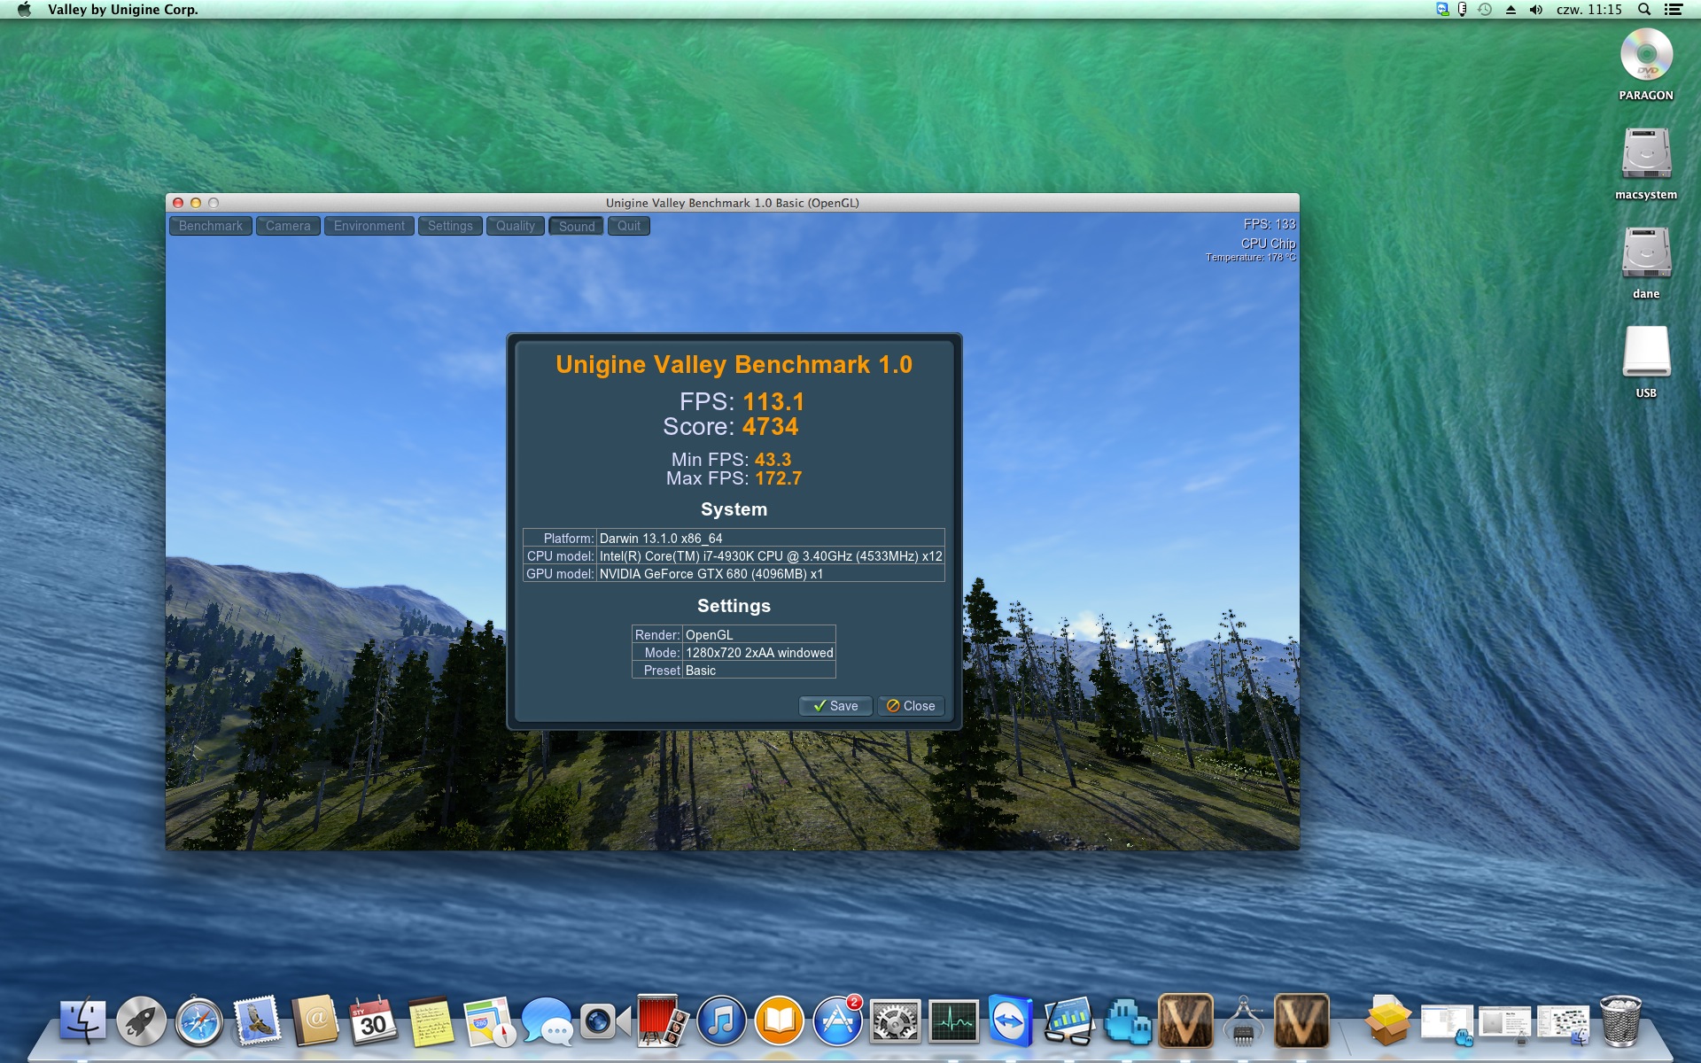Click the FPS: 133 counter overlay
The image size is (1701, 1063).
click(x=1270, y=224)
